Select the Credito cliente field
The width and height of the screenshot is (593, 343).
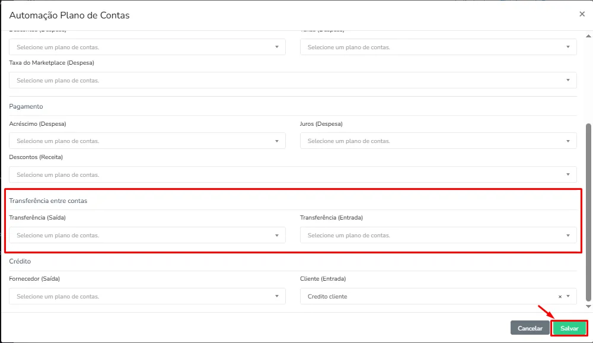(x=438, y=297)
